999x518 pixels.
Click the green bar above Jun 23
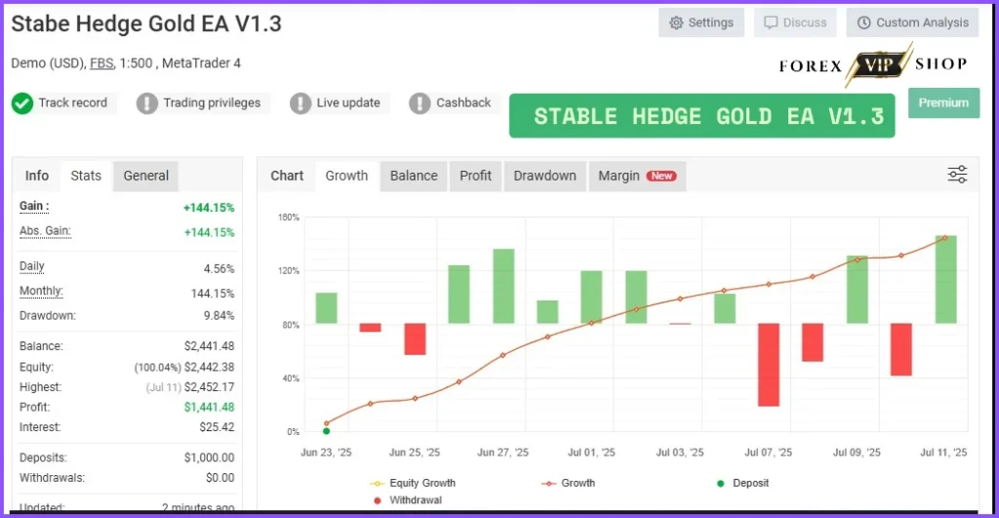click(326, 308)
